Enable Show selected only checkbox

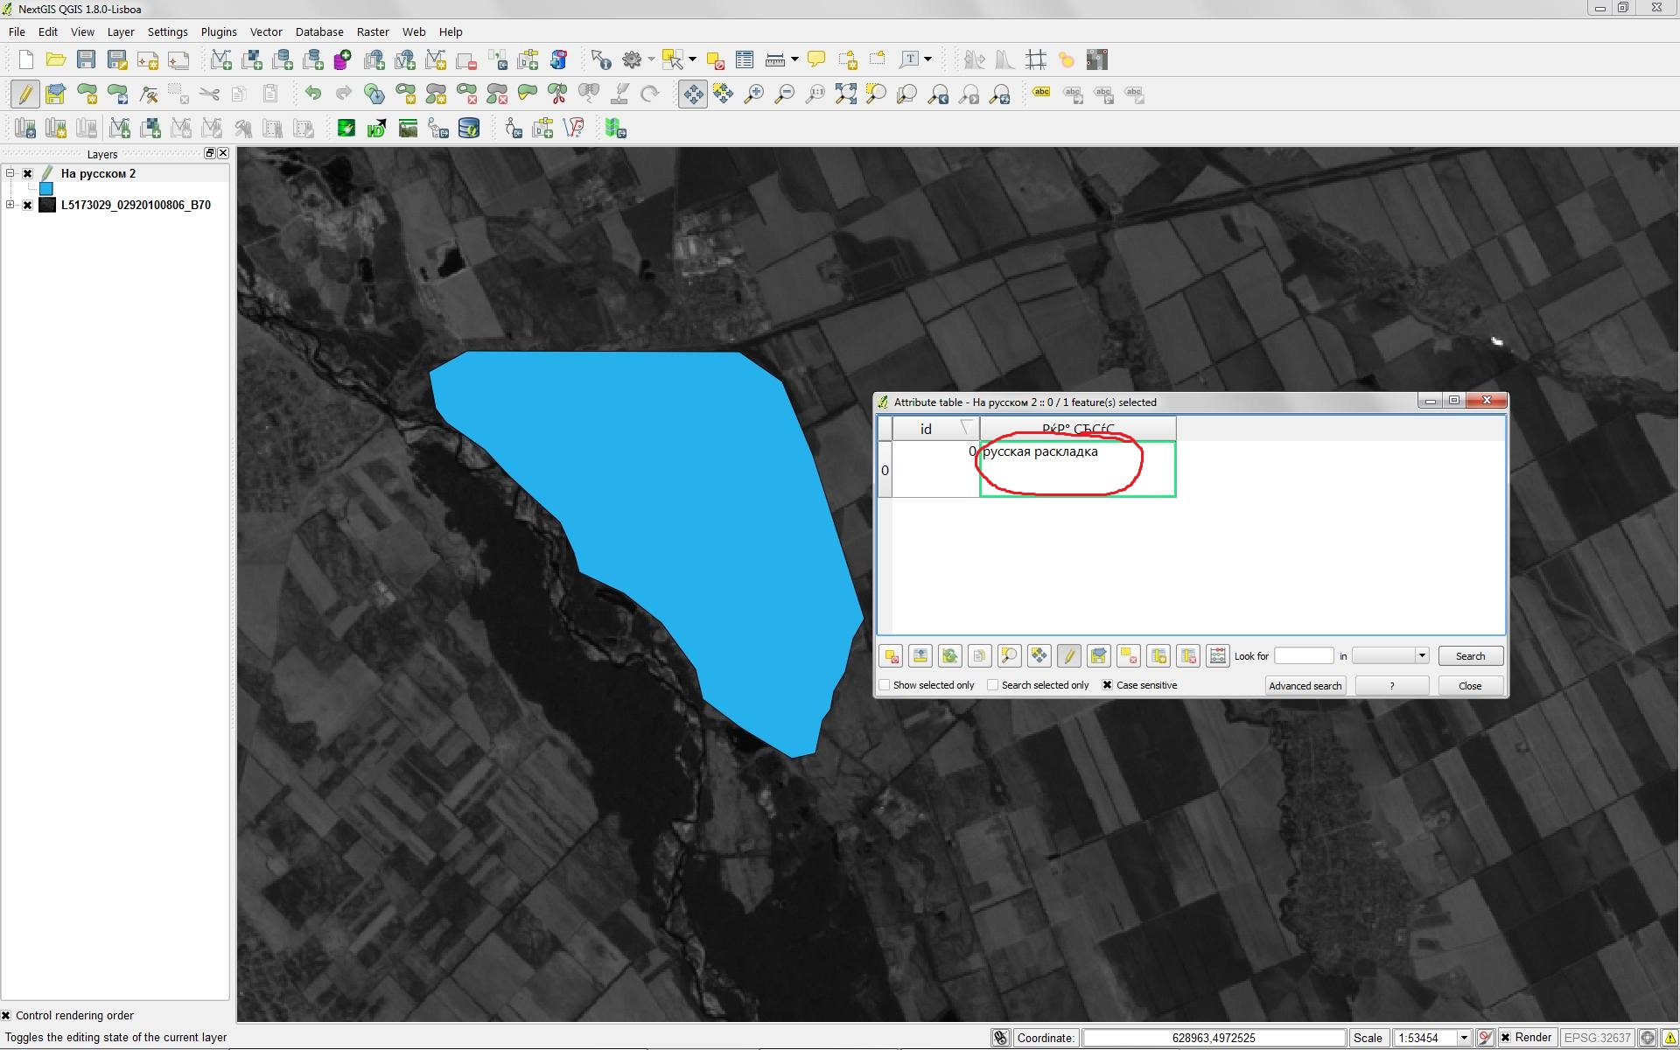pos(885,685)
